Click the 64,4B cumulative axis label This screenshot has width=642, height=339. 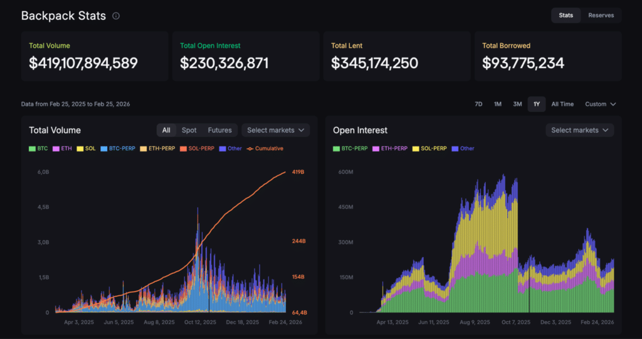(x=300, y=313)
